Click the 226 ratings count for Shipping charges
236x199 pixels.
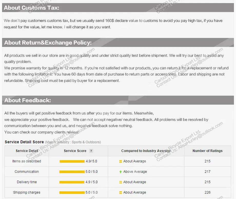click(208, 192)
